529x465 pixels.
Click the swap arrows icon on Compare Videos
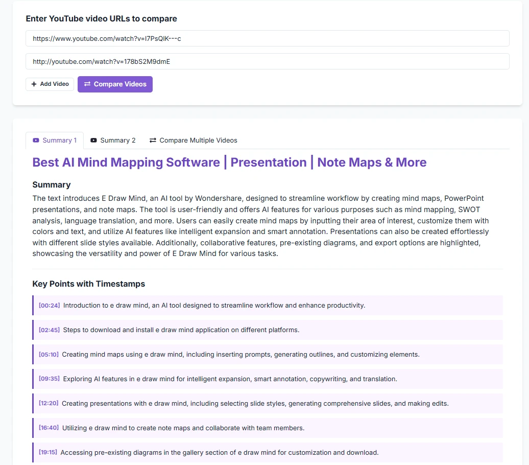(87, 84)
